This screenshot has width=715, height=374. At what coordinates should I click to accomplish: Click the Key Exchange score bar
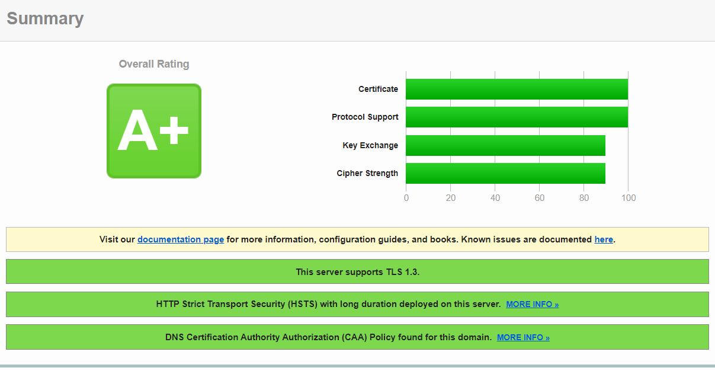(x=504, y=145)
